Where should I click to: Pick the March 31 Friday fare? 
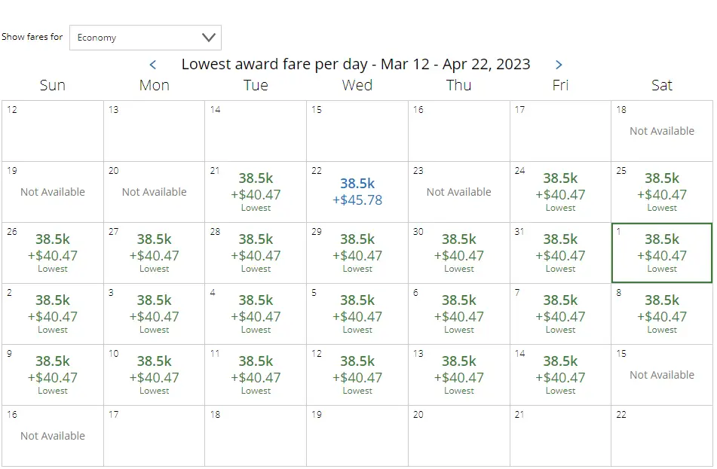560,253
